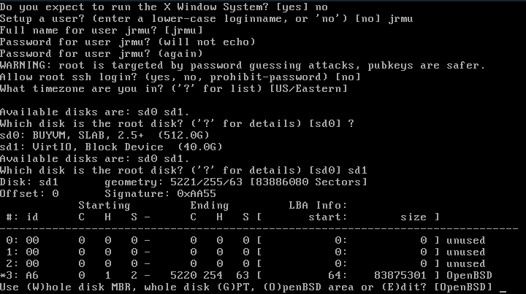Click partition row 2 unused label

(x=465, y=264)
